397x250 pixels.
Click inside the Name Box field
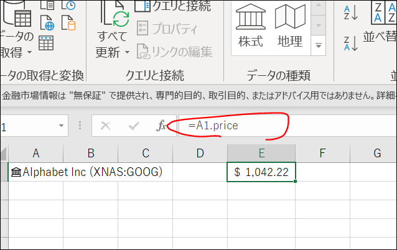(x=28, y=126)
